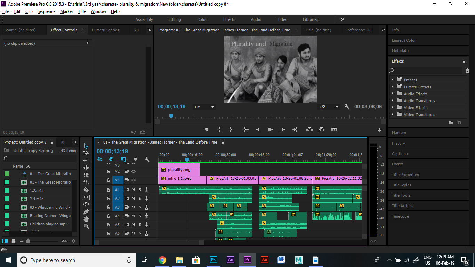This screenshot has width=475, height=267.
Task: Open the Clip menu
Action: point(29,11)
